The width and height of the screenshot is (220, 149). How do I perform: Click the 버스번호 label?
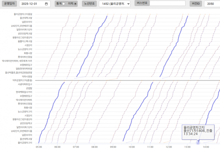142,3
